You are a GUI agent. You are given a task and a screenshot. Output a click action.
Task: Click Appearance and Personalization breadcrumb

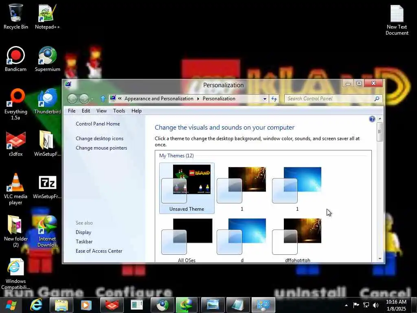point(159,99)
